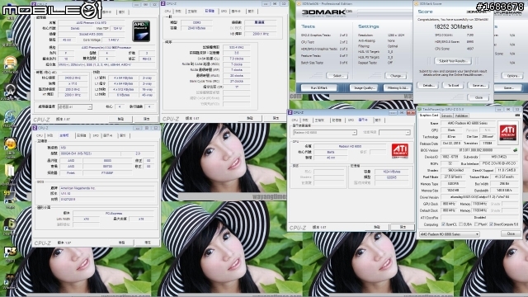The height and width of the screenshot is (297, 528).
Task: Click OK button in CPU-Z CPU window
Action: pyautogui.click(x=147, y=119)
